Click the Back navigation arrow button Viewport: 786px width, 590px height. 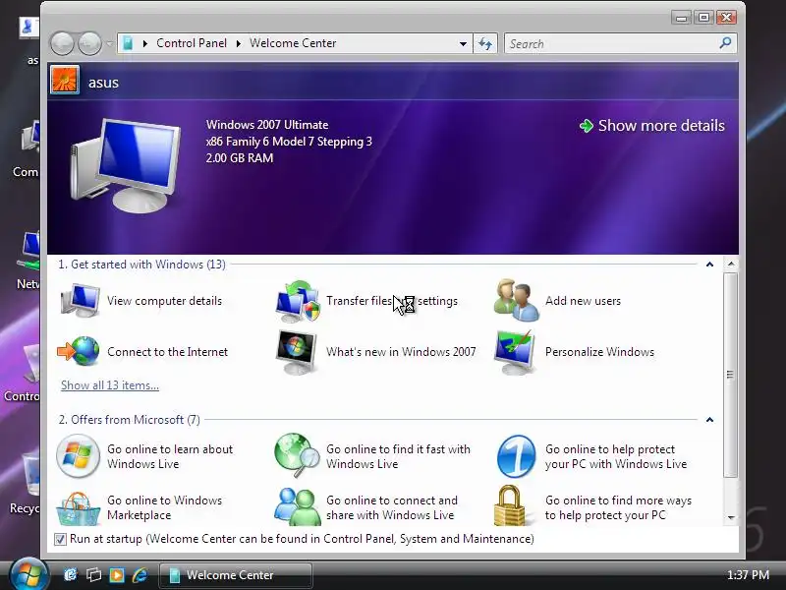click(x=62, y=43)
